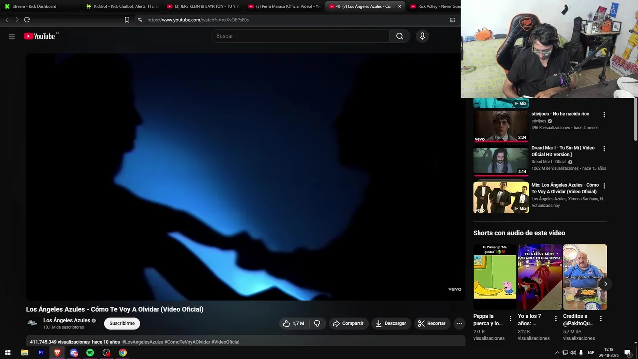The height and width of the screenshot is (359, 638).
Task: Open Google Chrome from the taskbar
Action: (x=123, y=353)
